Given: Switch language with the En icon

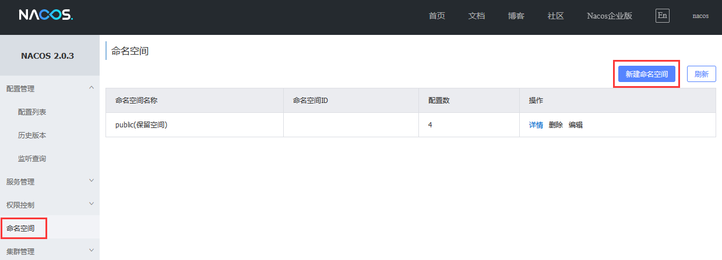Looking at the screenshot, I should [662, 16].
